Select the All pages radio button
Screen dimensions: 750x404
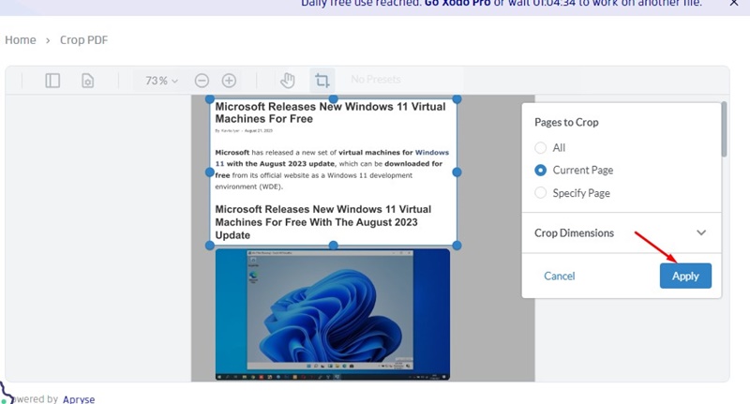pyautogui.click(x=541, y=148)
